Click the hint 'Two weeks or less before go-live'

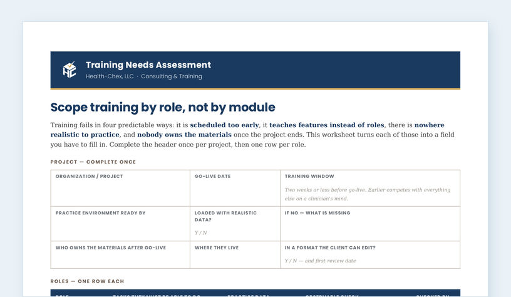coord(324,190)
